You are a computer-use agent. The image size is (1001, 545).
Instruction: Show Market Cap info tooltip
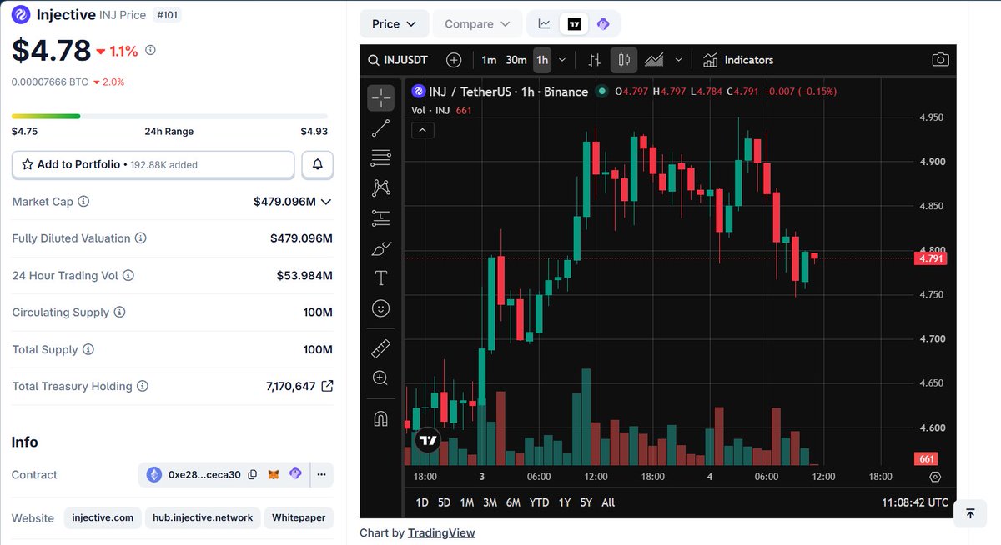[x=83, y=202]
